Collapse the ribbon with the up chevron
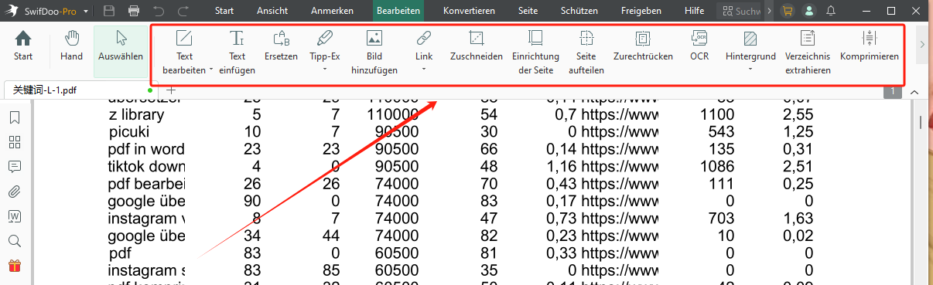This screenshot has height=285, width=933. tap(914, 92)
